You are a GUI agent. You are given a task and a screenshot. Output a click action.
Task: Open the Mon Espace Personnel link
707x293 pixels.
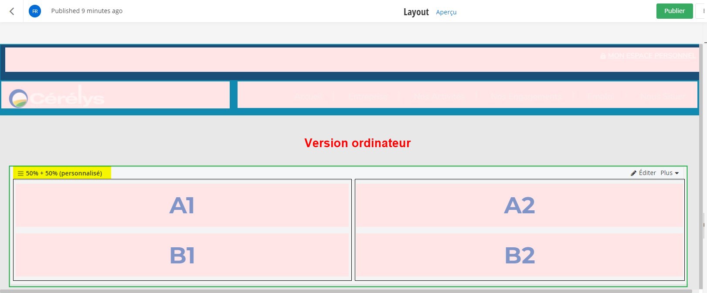651,56
